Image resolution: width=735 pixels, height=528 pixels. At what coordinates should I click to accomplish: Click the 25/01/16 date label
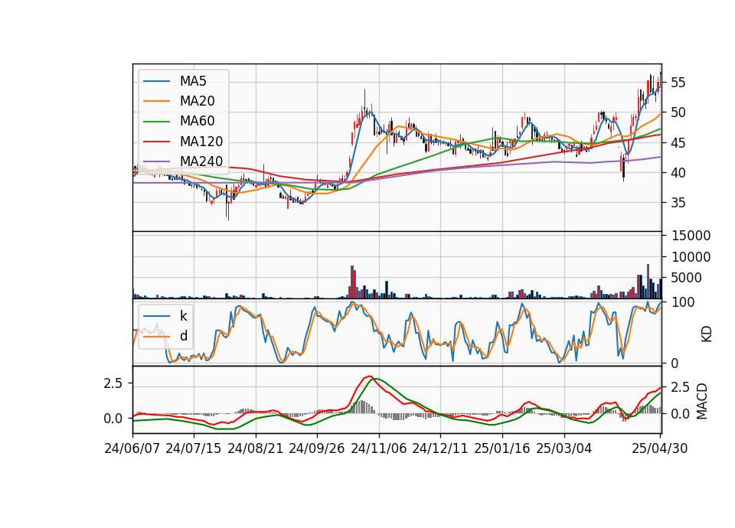point(502,448)
